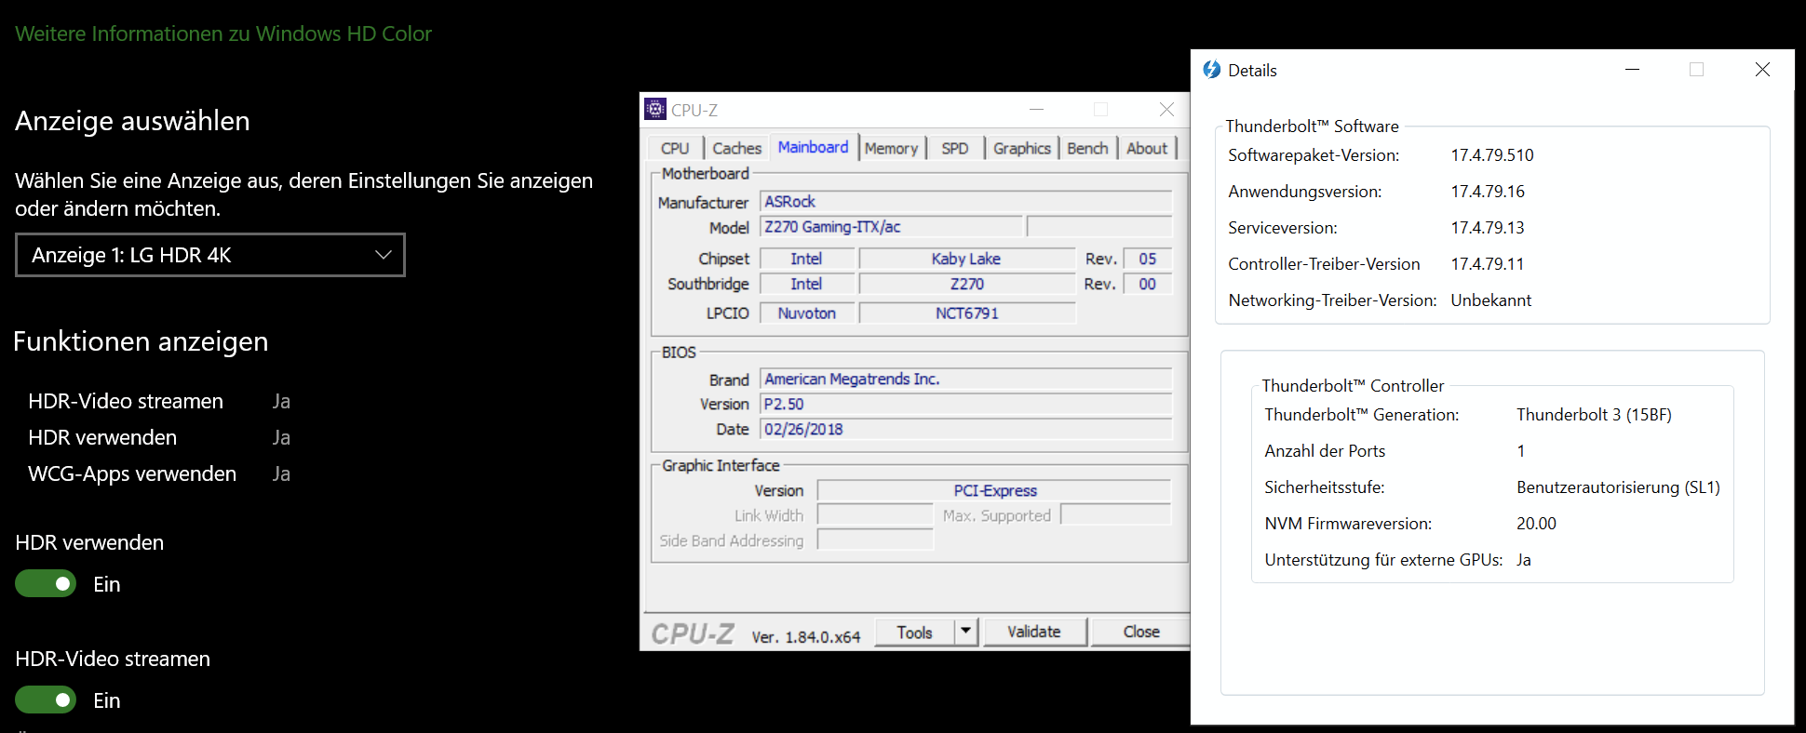Screen dimensions: 1806x733
Task: Click the 'Anzahl der Ports' label
Action: coord(1325,451)
